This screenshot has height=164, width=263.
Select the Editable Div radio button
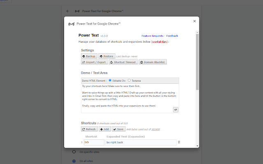pos(110,80)
